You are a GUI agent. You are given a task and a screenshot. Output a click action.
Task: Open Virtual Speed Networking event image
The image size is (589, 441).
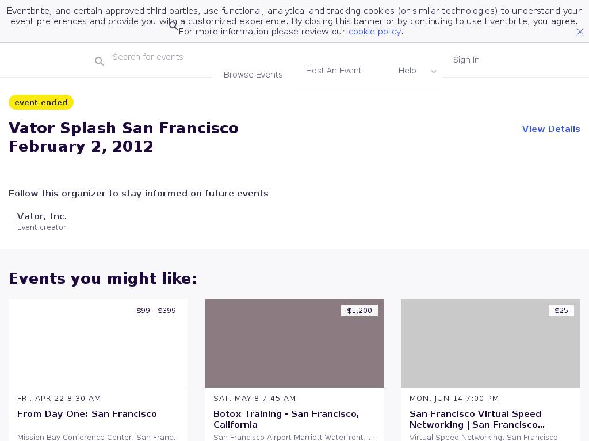[490, 343]
